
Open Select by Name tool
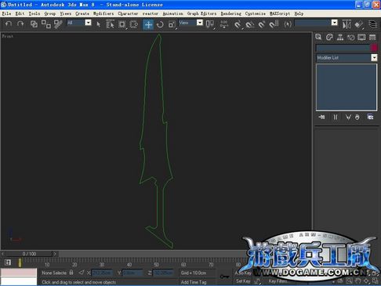click(x=110, y=24)
